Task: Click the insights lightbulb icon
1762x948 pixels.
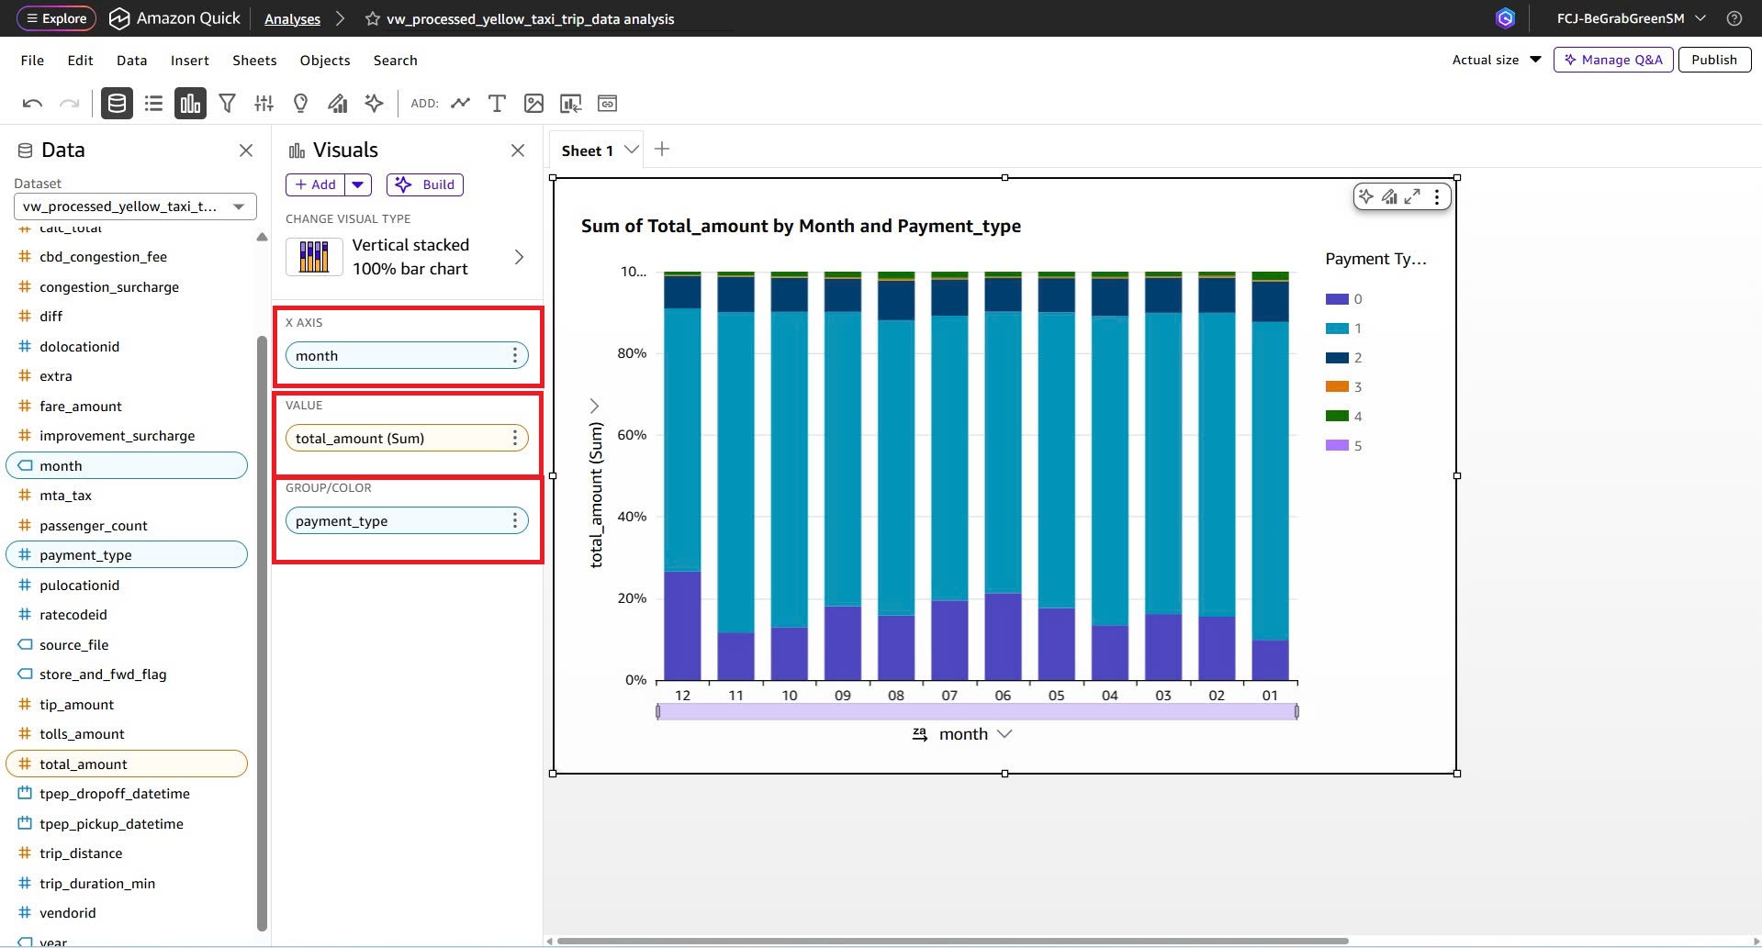Action: [x=300, y=104]
